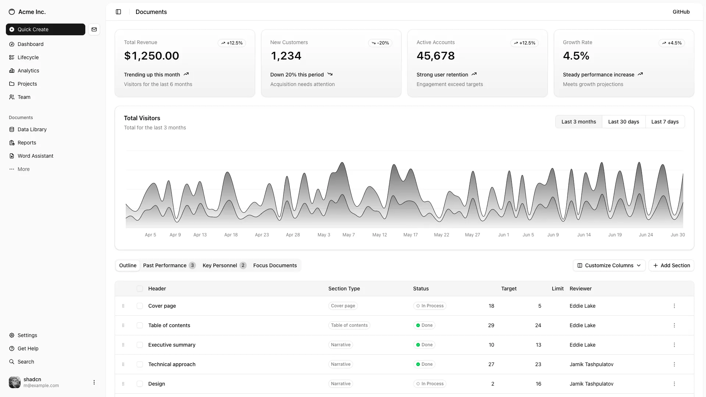Viewport: 706px width, 397px height.
Task: Click the Search icon in the sidebar
Action: click(x=11, y=362)
